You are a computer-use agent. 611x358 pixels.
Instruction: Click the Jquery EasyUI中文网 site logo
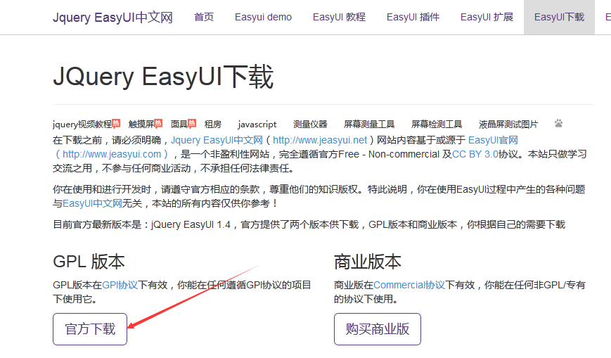point(112,17)
